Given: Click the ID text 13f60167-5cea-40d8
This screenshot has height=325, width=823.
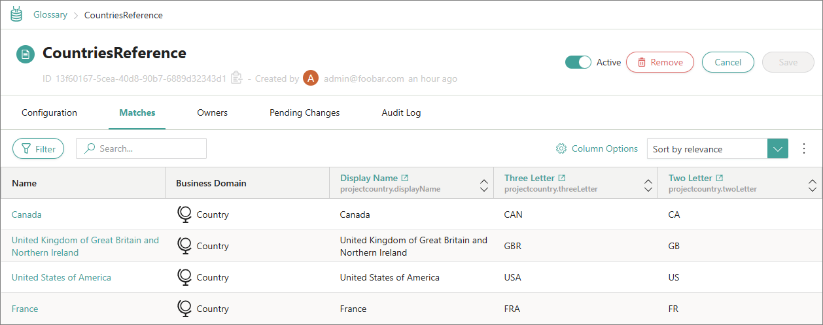Looking at the screenshot, I should (141, 78).
